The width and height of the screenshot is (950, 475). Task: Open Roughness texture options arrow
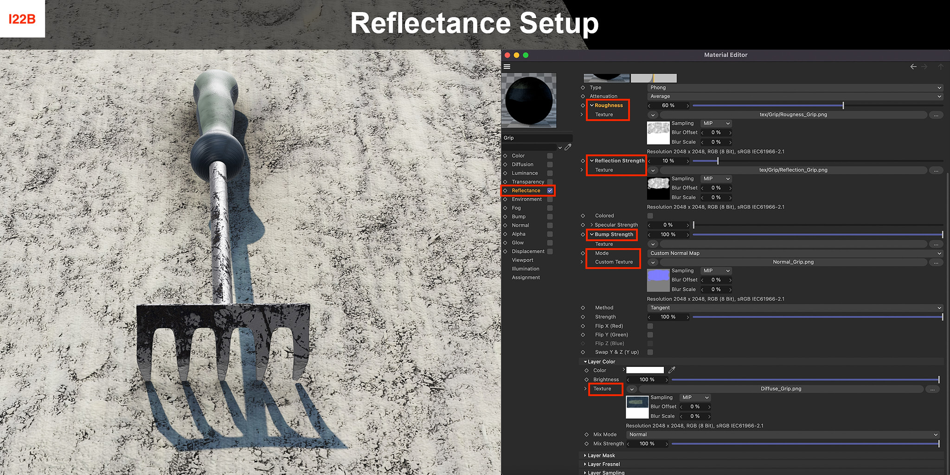pyautogui.click(x=653, y=115)
